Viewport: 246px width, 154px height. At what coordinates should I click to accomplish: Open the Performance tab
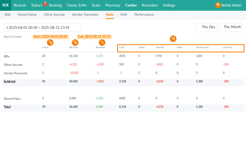coord(144,15)
